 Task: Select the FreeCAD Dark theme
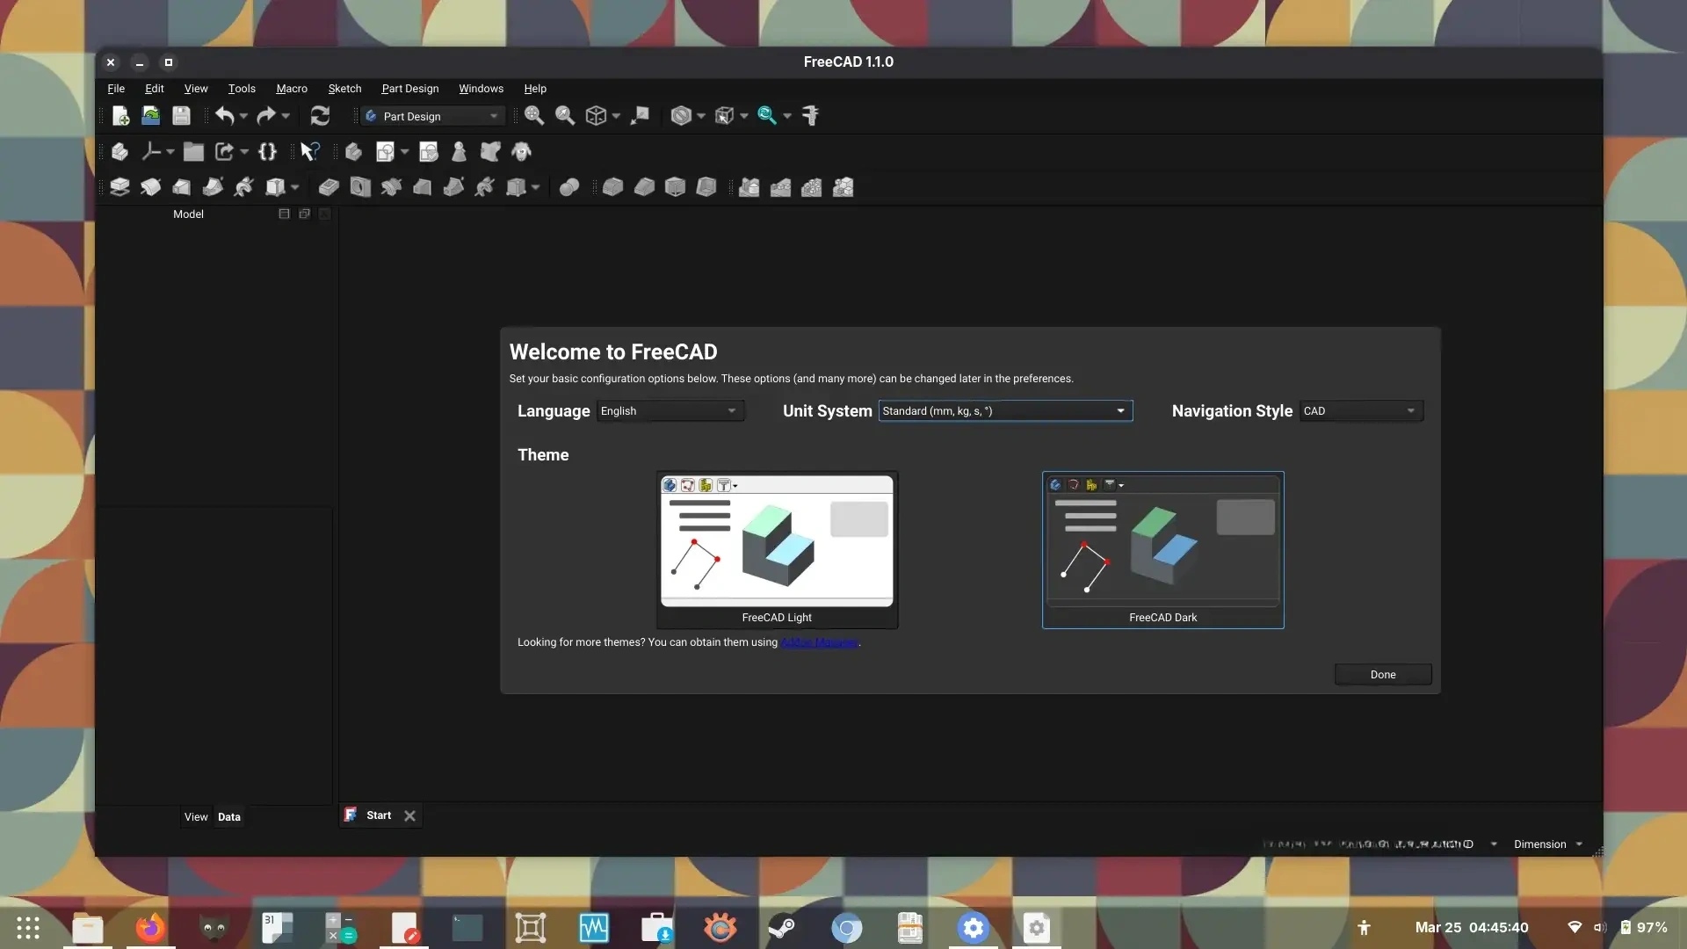click(1162, 549)
